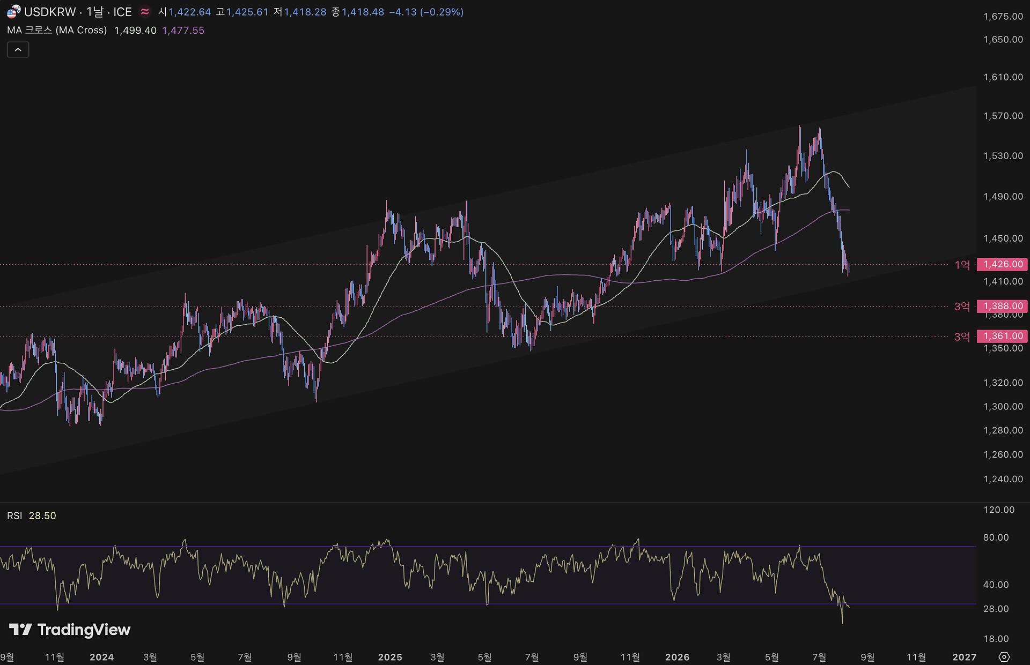Click the close price 종1,418.48
Image resolution: width=1030 pixels, height=665 pixels.
pos(358,12)
